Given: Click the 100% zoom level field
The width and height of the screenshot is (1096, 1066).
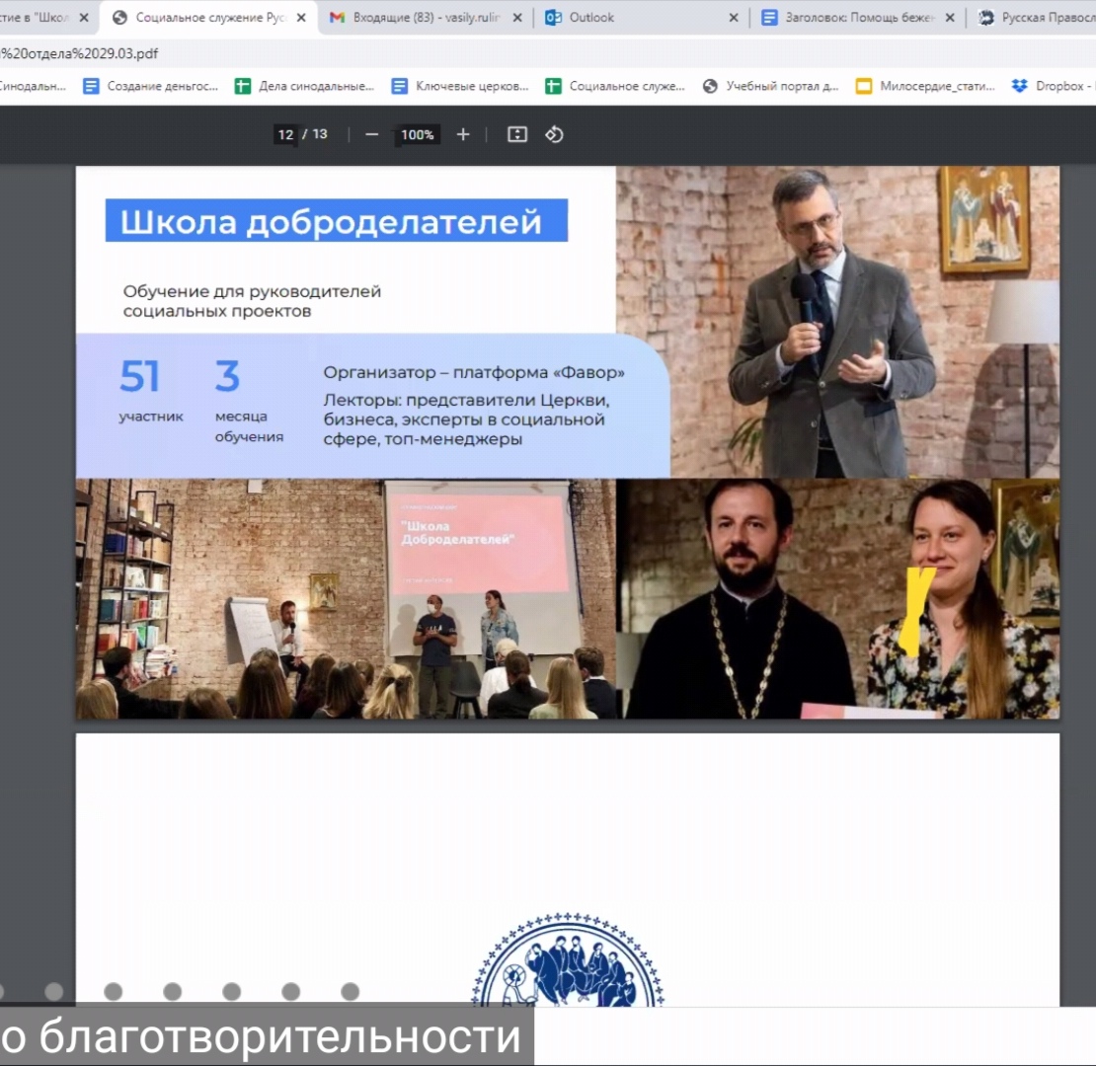Looking at the screenshot, I should coord(418,134).
